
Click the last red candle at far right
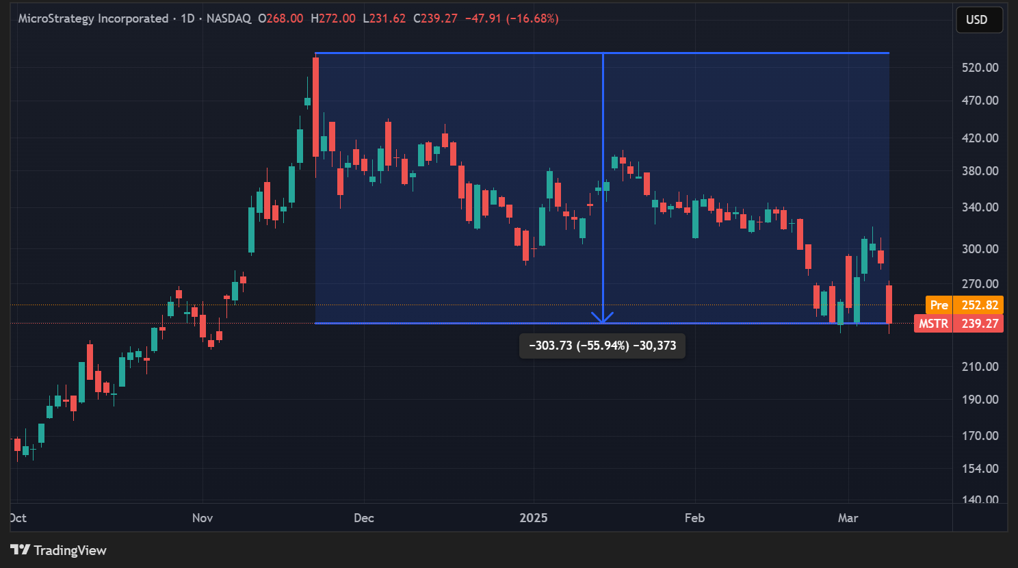889,304
